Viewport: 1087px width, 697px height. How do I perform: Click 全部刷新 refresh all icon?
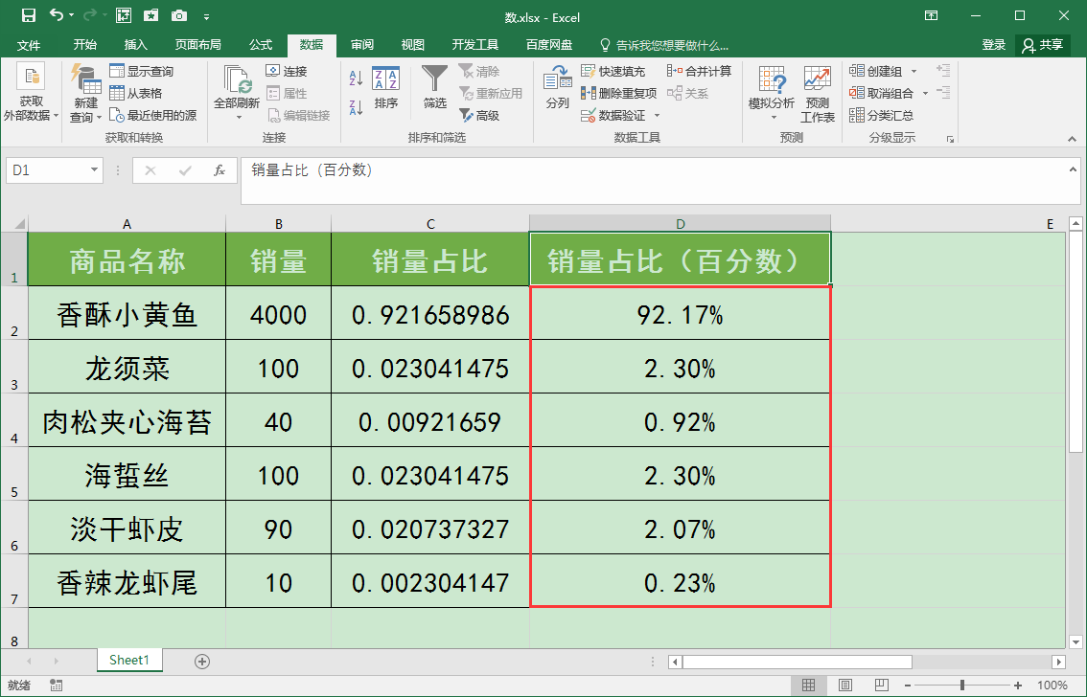coord(237,93)
